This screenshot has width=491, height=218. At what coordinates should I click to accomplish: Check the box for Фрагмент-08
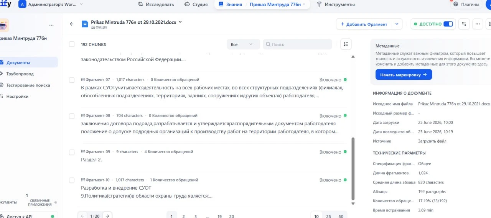click(x=72, y=116)
